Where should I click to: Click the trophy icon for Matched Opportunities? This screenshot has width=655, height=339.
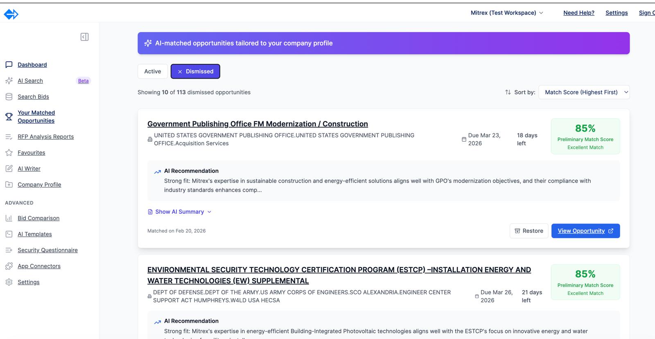[9, 117]
